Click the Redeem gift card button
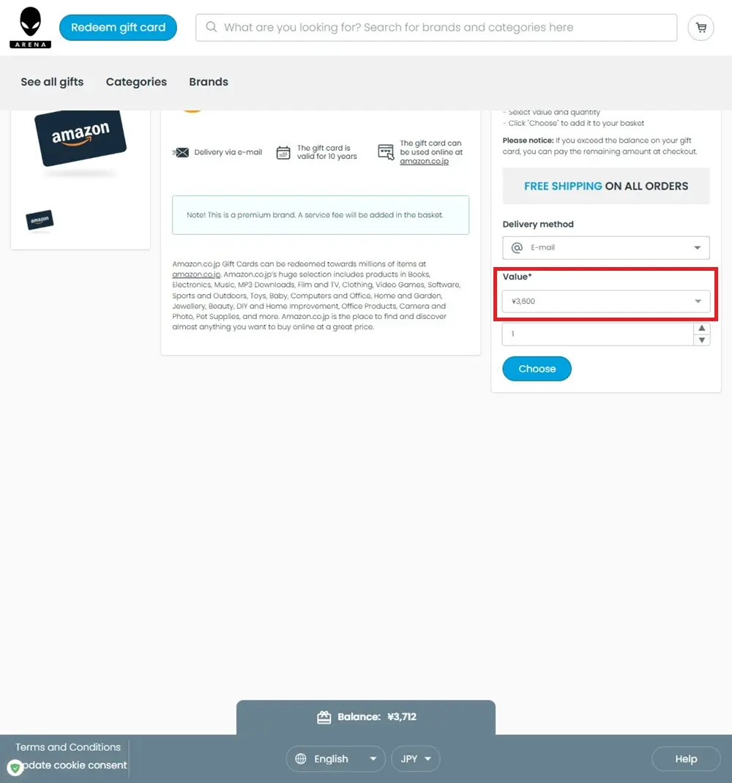This screenshot has width=732, height=783. tap(118, 28)
